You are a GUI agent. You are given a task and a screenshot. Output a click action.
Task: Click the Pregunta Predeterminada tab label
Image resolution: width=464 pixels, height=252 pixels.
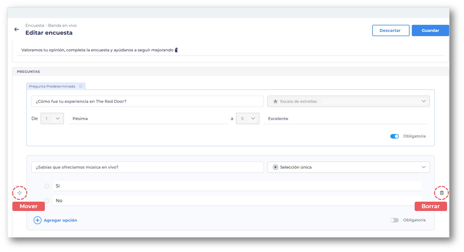(52, 86)
